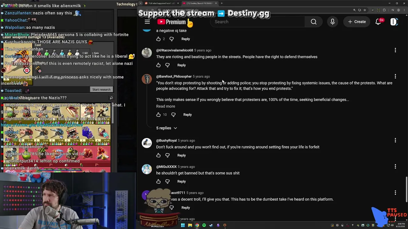Image resolution: width=408 pixels, height=229 pixels.
Task: Open YouTube notifications bell
Action: point(378,22)
